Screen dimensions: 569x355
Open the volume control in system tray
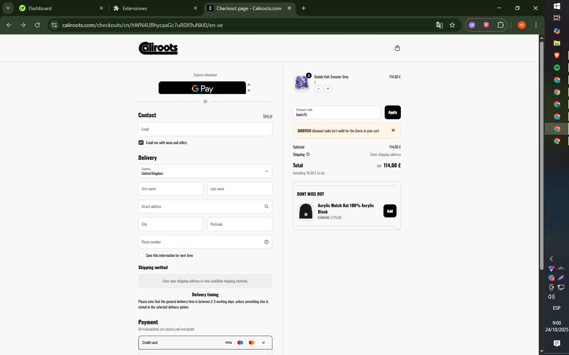[x=552, y=297]
